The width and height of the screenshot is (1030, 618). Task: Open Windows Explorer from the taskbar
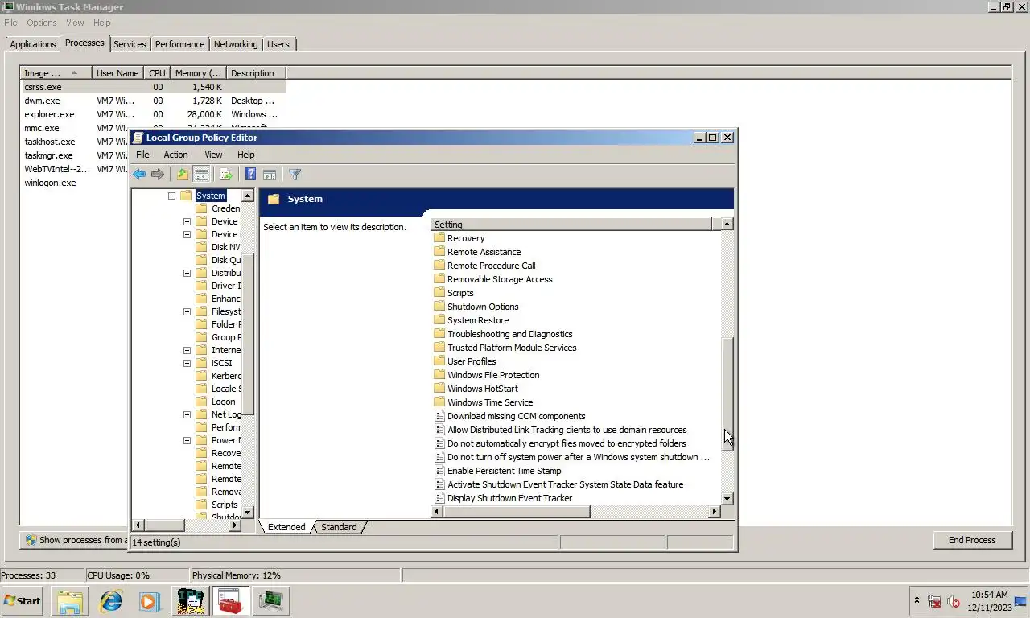click(70, 601)
